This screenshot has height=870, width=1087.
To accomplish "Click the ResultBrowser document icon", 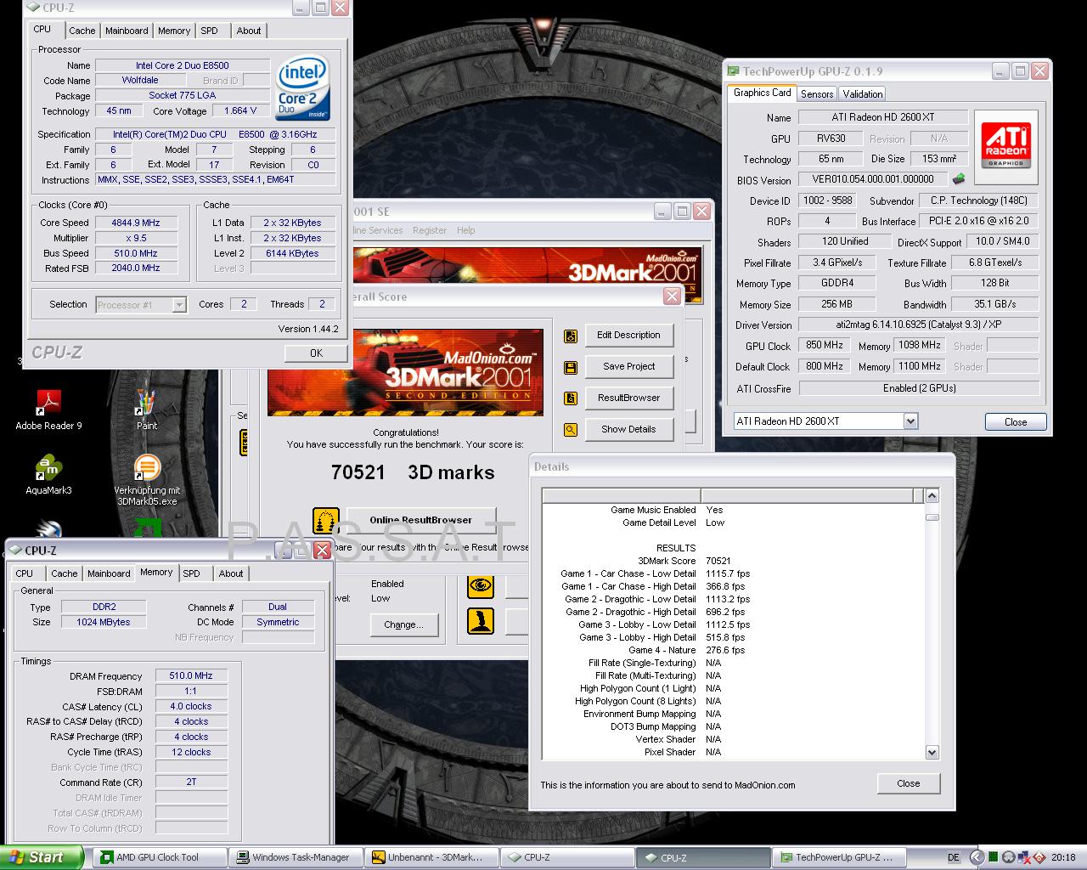I will coord(570,398).
